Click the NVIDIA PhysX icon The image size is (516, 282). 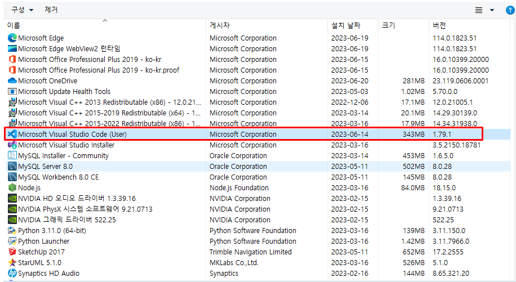tap(12, 209)
